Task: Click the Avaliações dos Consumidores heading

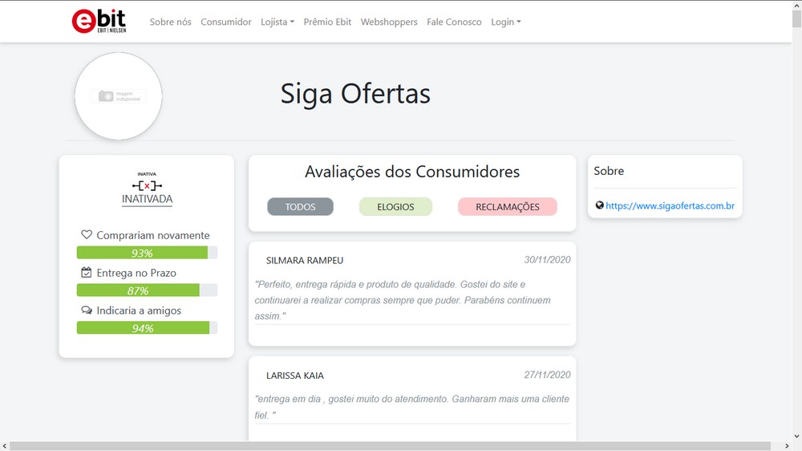Action: 412,172
